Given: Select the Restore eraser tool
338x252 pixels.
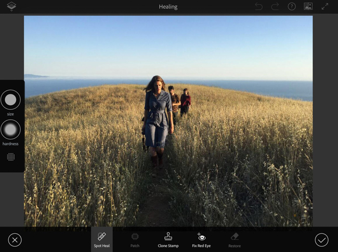Looking at the screenshot, I should pyautogui.click(x=235, y=240).
